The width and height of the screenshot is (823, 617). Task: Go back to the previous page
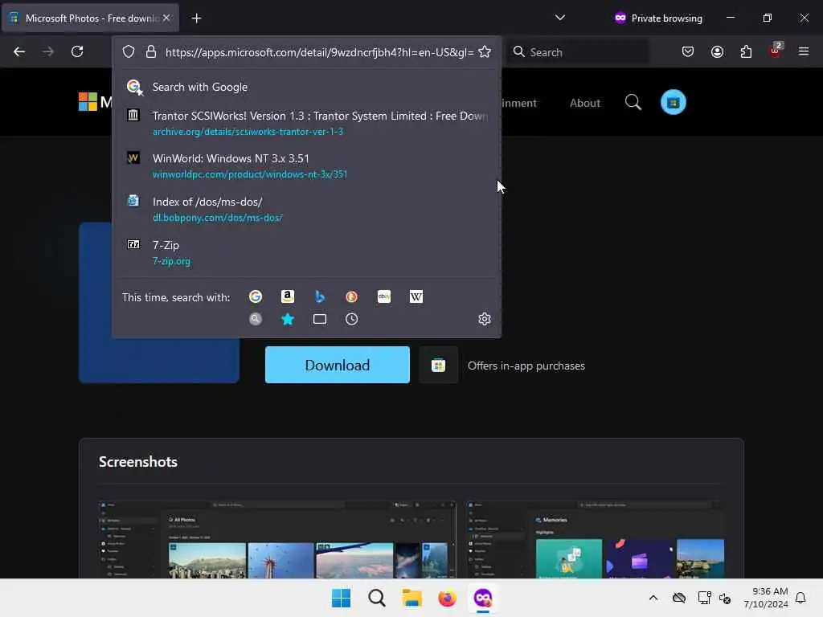[19, 51]
